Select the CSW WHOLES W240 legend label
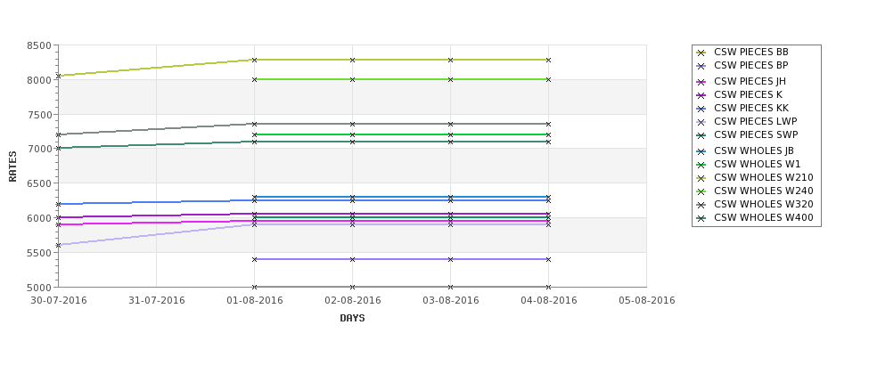Image resolution: width=869 pixels, height=382 pixels. [x=764, y=191]
